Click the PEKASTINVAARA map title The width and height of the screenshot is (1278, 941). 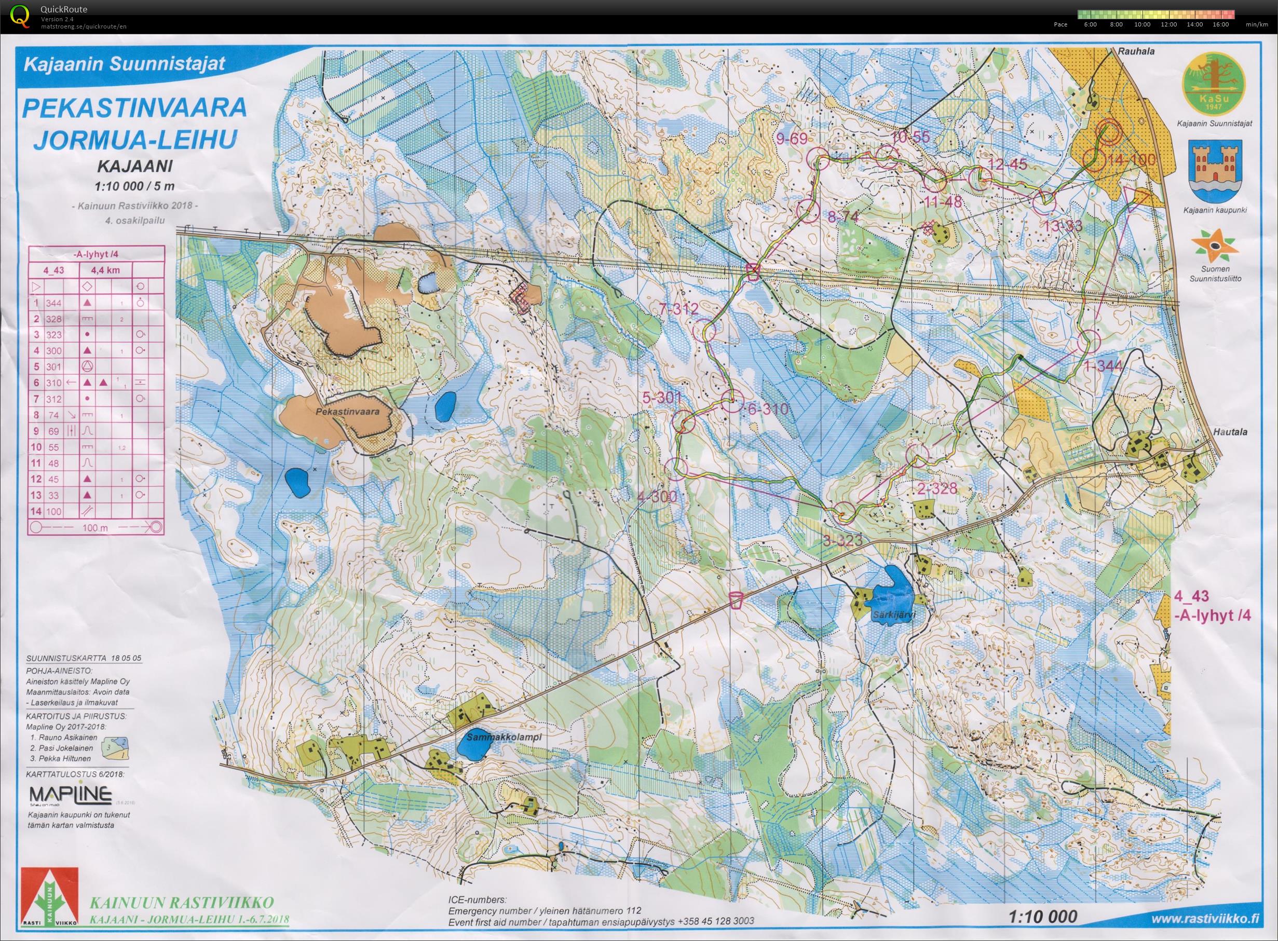click(134, 107)
